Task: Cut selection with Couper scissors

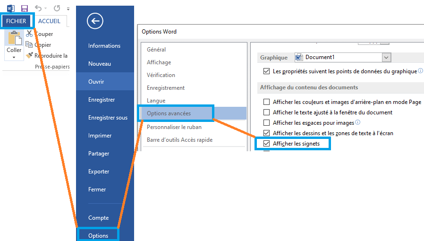Action: [29, 34]
